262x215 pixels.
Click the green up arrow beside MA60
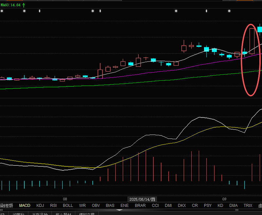pyautogui.click(x=24, y=5)
